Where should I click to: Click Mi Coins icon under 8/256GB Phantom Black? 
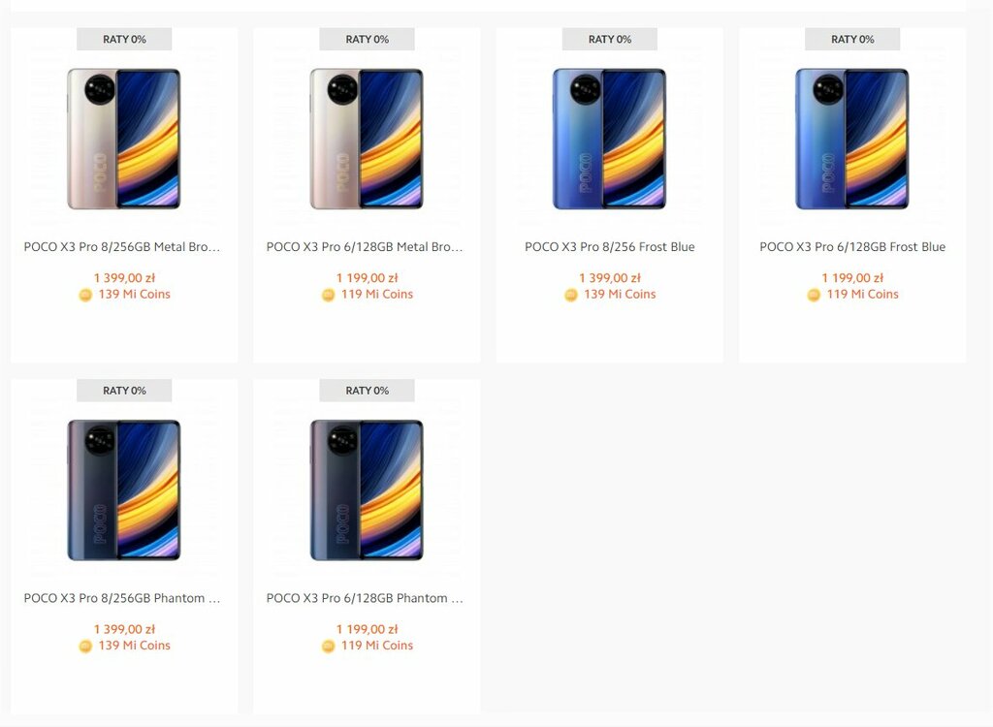[85, 647]
